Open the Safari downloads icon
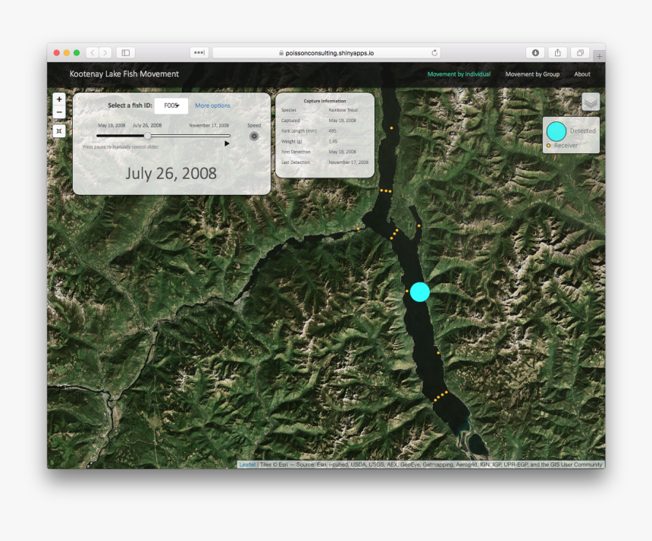 click(x=535, y=53)
